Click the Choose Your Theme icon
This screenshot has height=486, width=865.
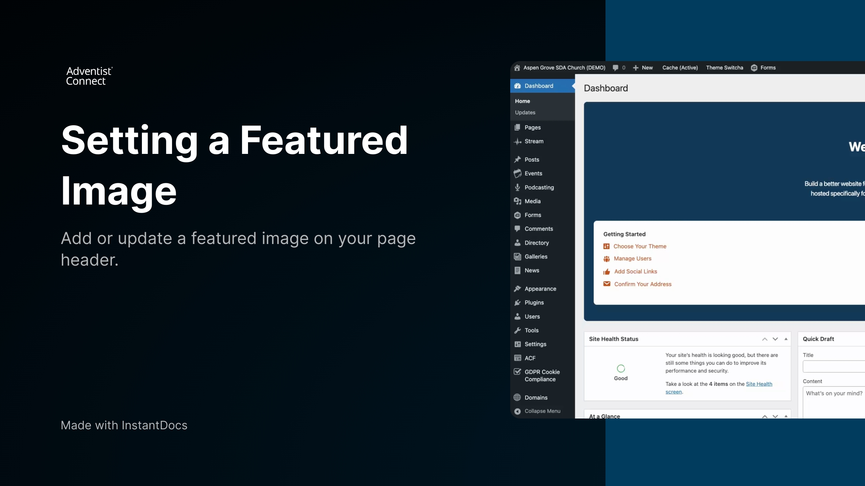point(607,246)
